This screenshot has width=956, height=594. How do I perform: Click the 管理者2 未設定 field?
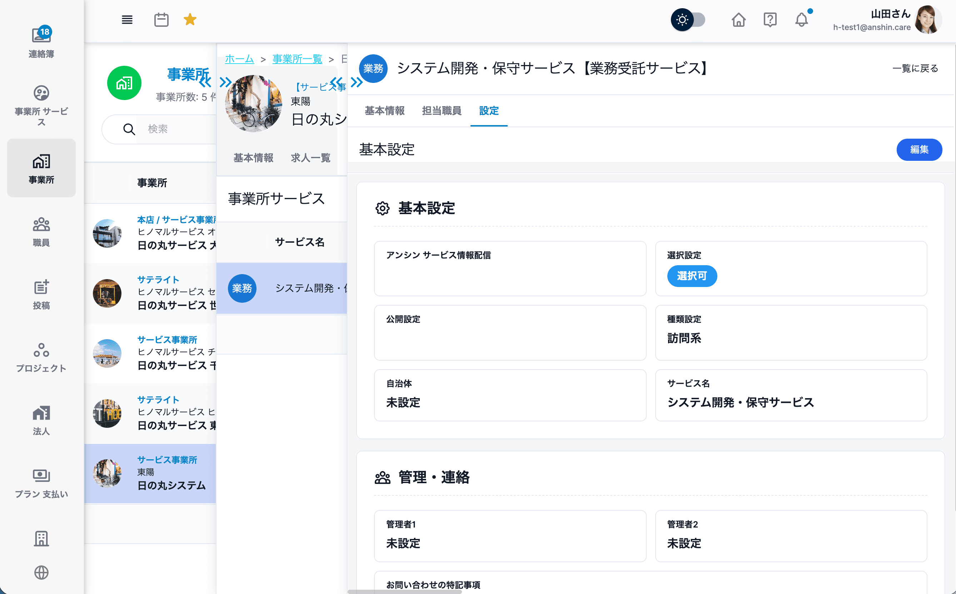coord(791,536)
